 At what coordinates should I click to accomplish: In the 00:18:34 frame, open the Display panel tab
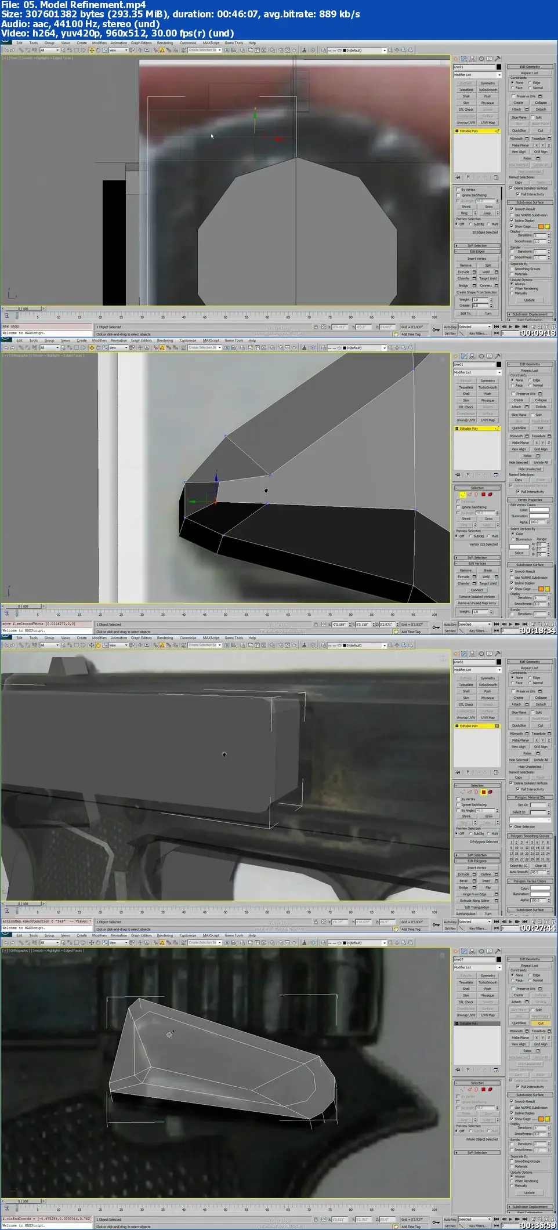click(x=489, y=357)
